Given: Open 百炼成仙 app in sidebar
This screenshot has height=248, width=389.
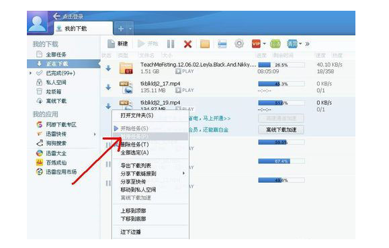Looking at the screenshot, I should coord(56,163).
